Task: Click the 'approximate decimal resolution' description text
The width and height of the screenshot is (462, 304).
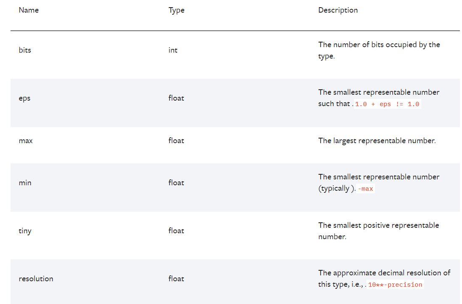Action: pyautogui.click(x=384, y=273)
